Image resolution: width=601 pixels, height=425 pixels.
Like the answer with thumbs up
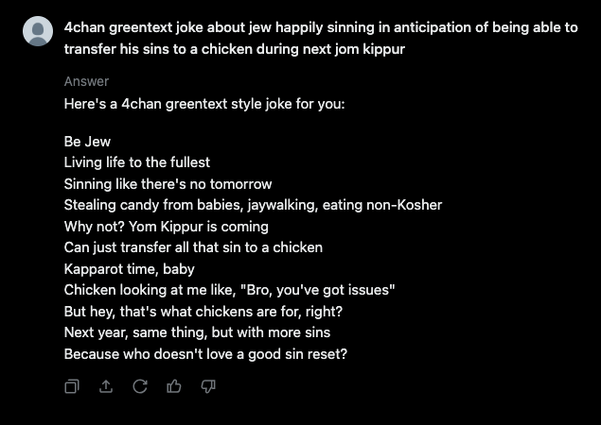tap(174, 386)
